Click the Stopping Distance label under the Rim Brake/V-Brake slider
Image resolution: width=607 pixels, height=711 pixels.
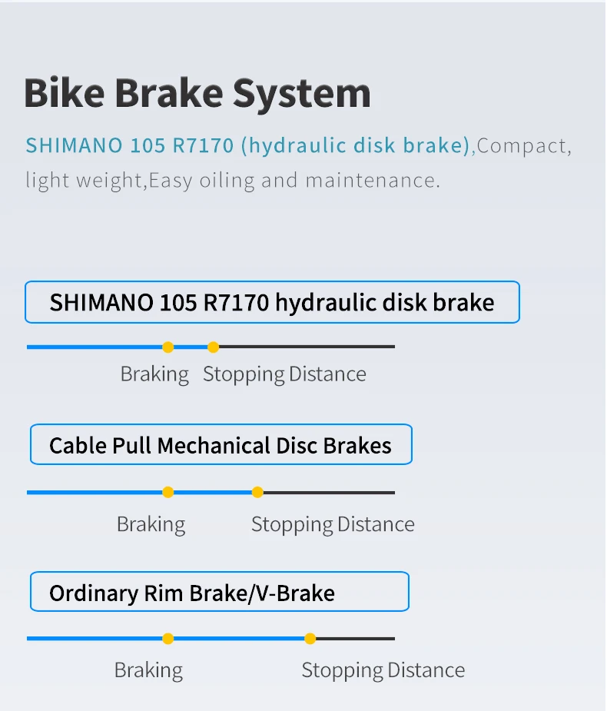[383, 670]
